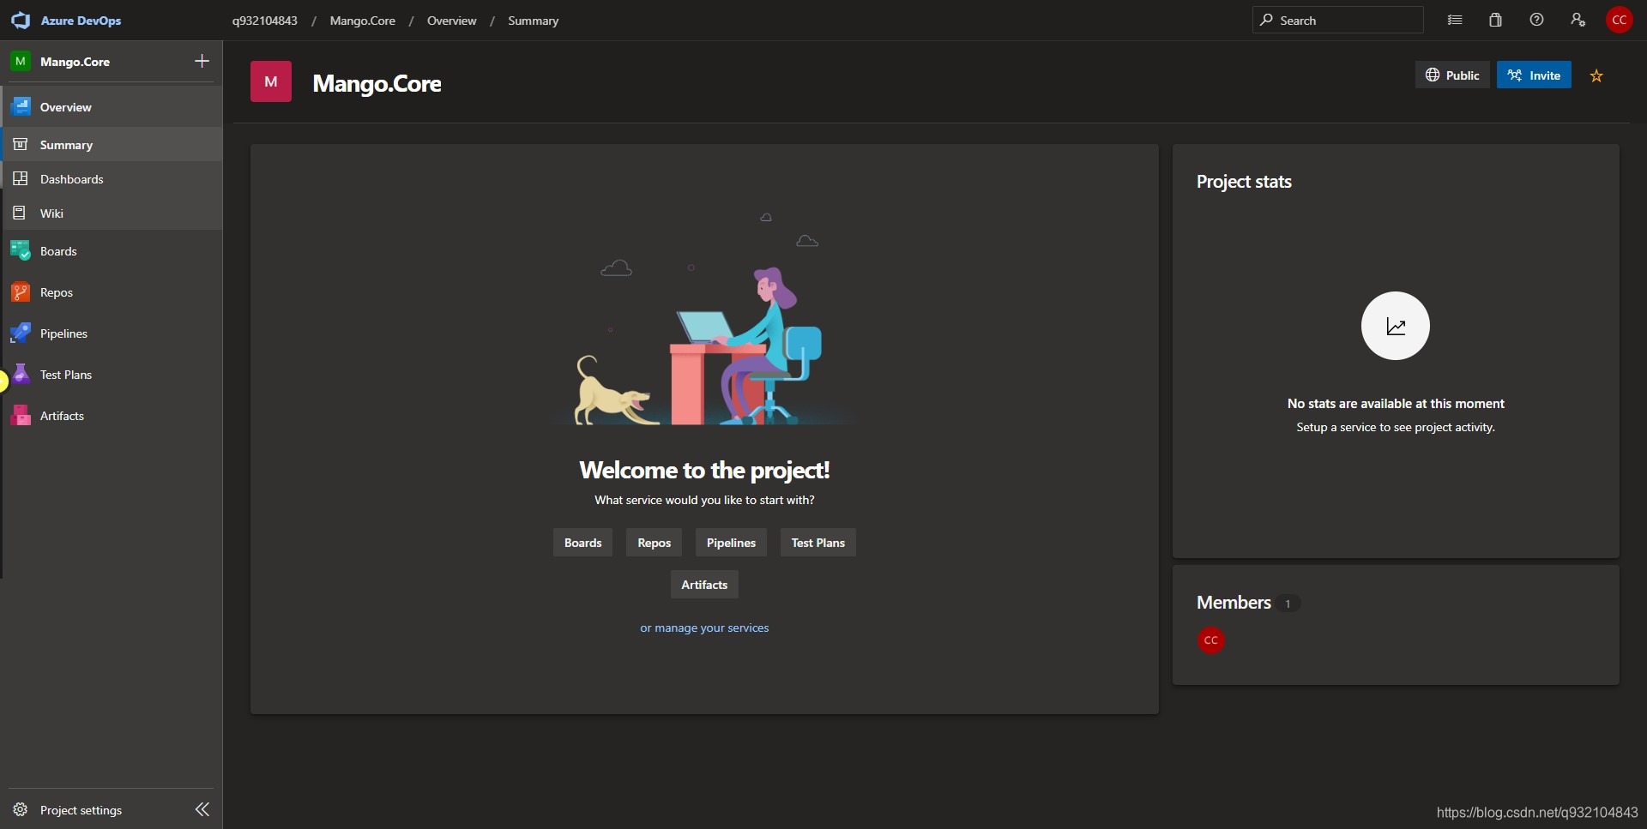The image size is (1647, 829).
Task: Start with Repos service button
Action: pyautogui.click(x=655, y=543)
